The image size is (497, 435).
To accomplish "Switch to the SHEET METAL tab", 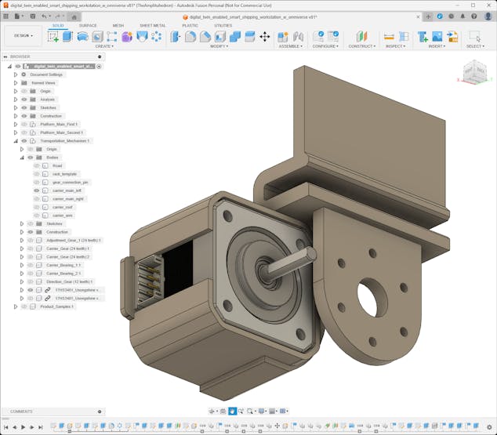I will [152, 25].
